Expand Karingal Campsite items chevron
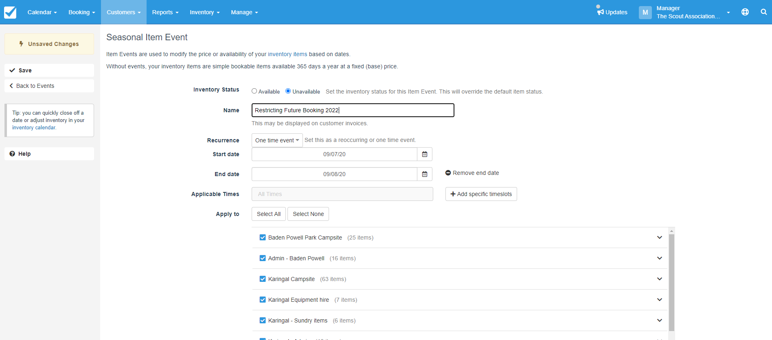 coord(660,279)
